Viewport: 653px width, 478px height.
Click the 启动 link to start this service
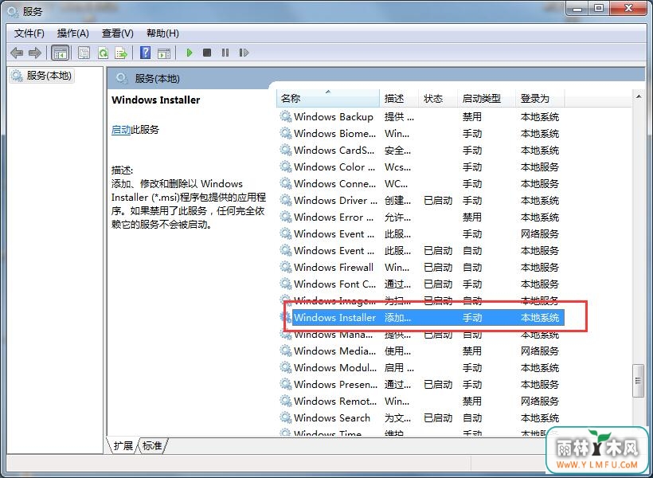coord(121,130)
